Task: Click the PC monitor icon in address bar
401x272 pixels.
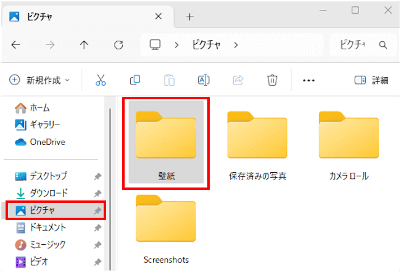Action: (155, 45)
